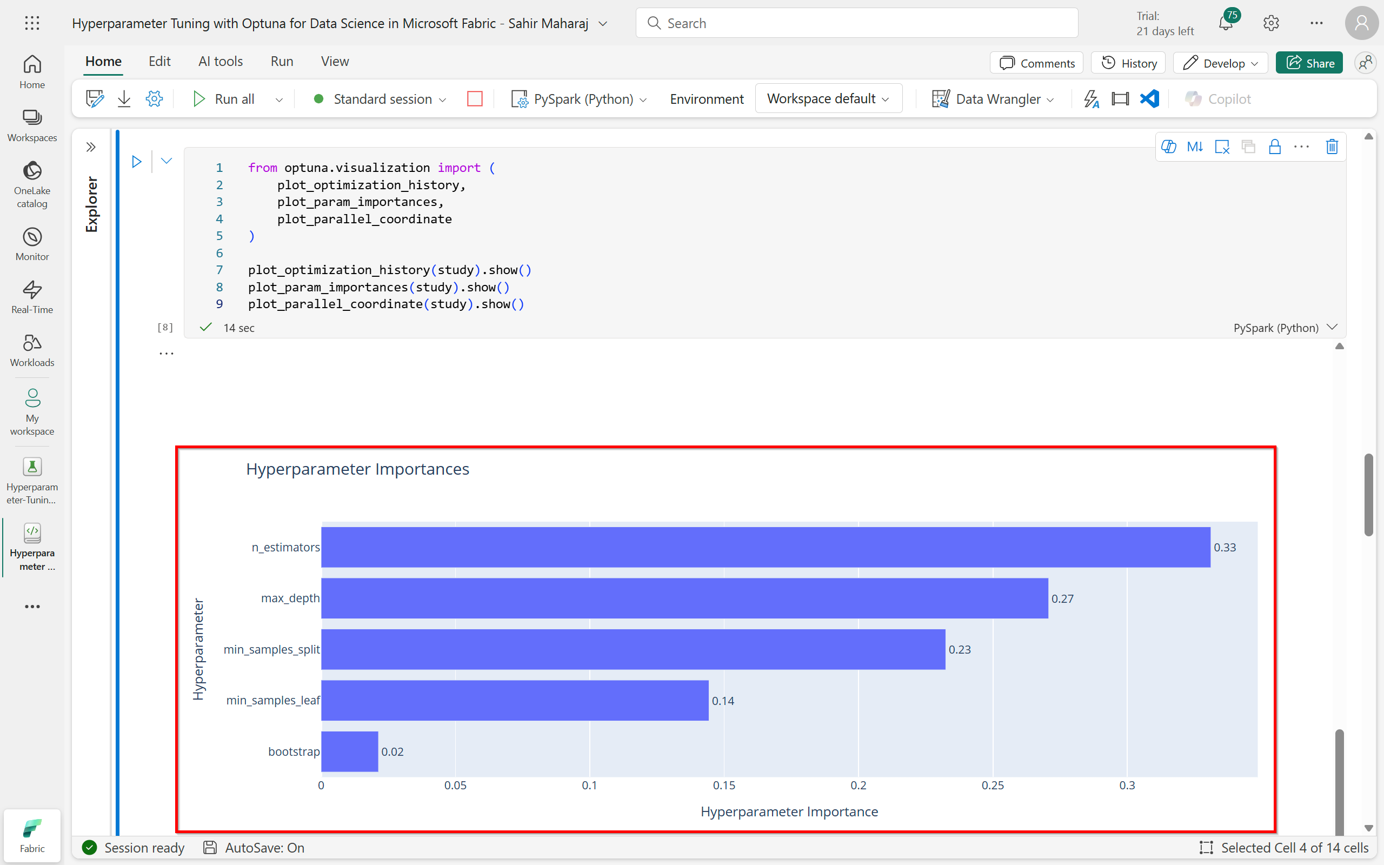Image resolution: width=1384 pixels, height=865 pixels.
Task: Click the n_estimators bar in chart
Action: (x=766, y=547)
